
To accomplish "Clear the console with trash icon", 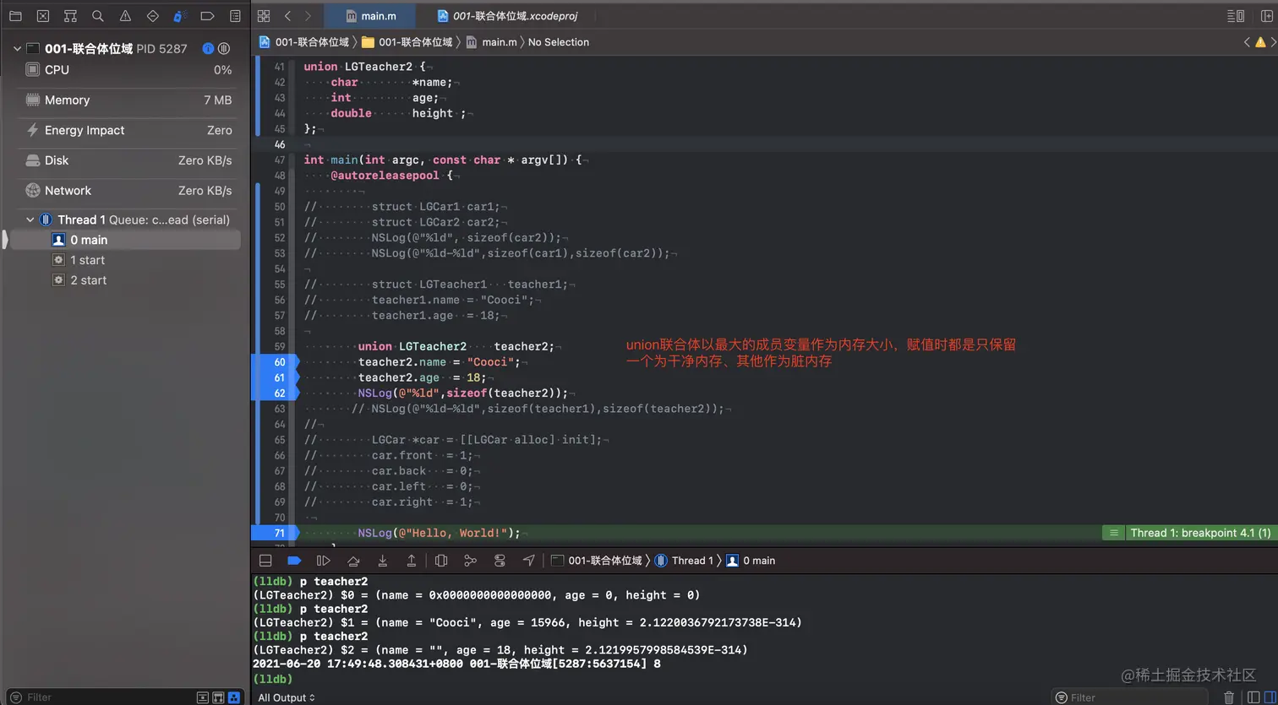I will coord(1229,697).
